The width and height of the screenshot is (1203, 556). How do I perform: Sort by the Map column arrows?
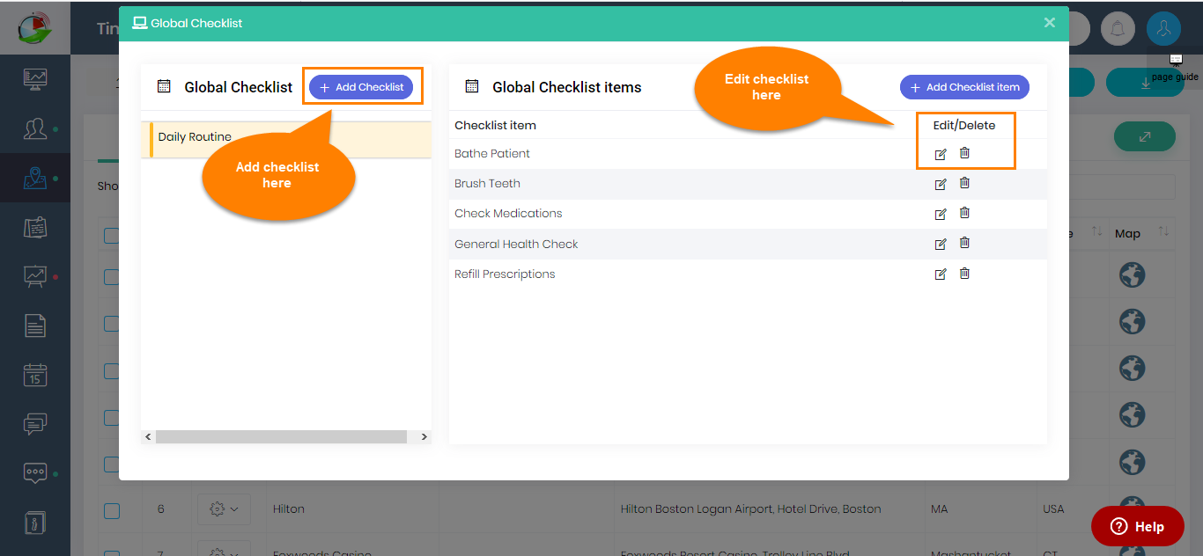1163,231
